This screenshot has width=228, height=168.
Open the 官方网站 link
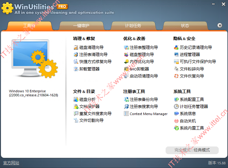(11, 163)
